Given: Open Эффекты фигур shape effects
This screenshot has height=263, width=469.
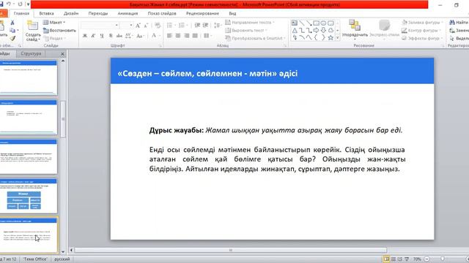Looking at the screenshot, I should pos(422,38).
